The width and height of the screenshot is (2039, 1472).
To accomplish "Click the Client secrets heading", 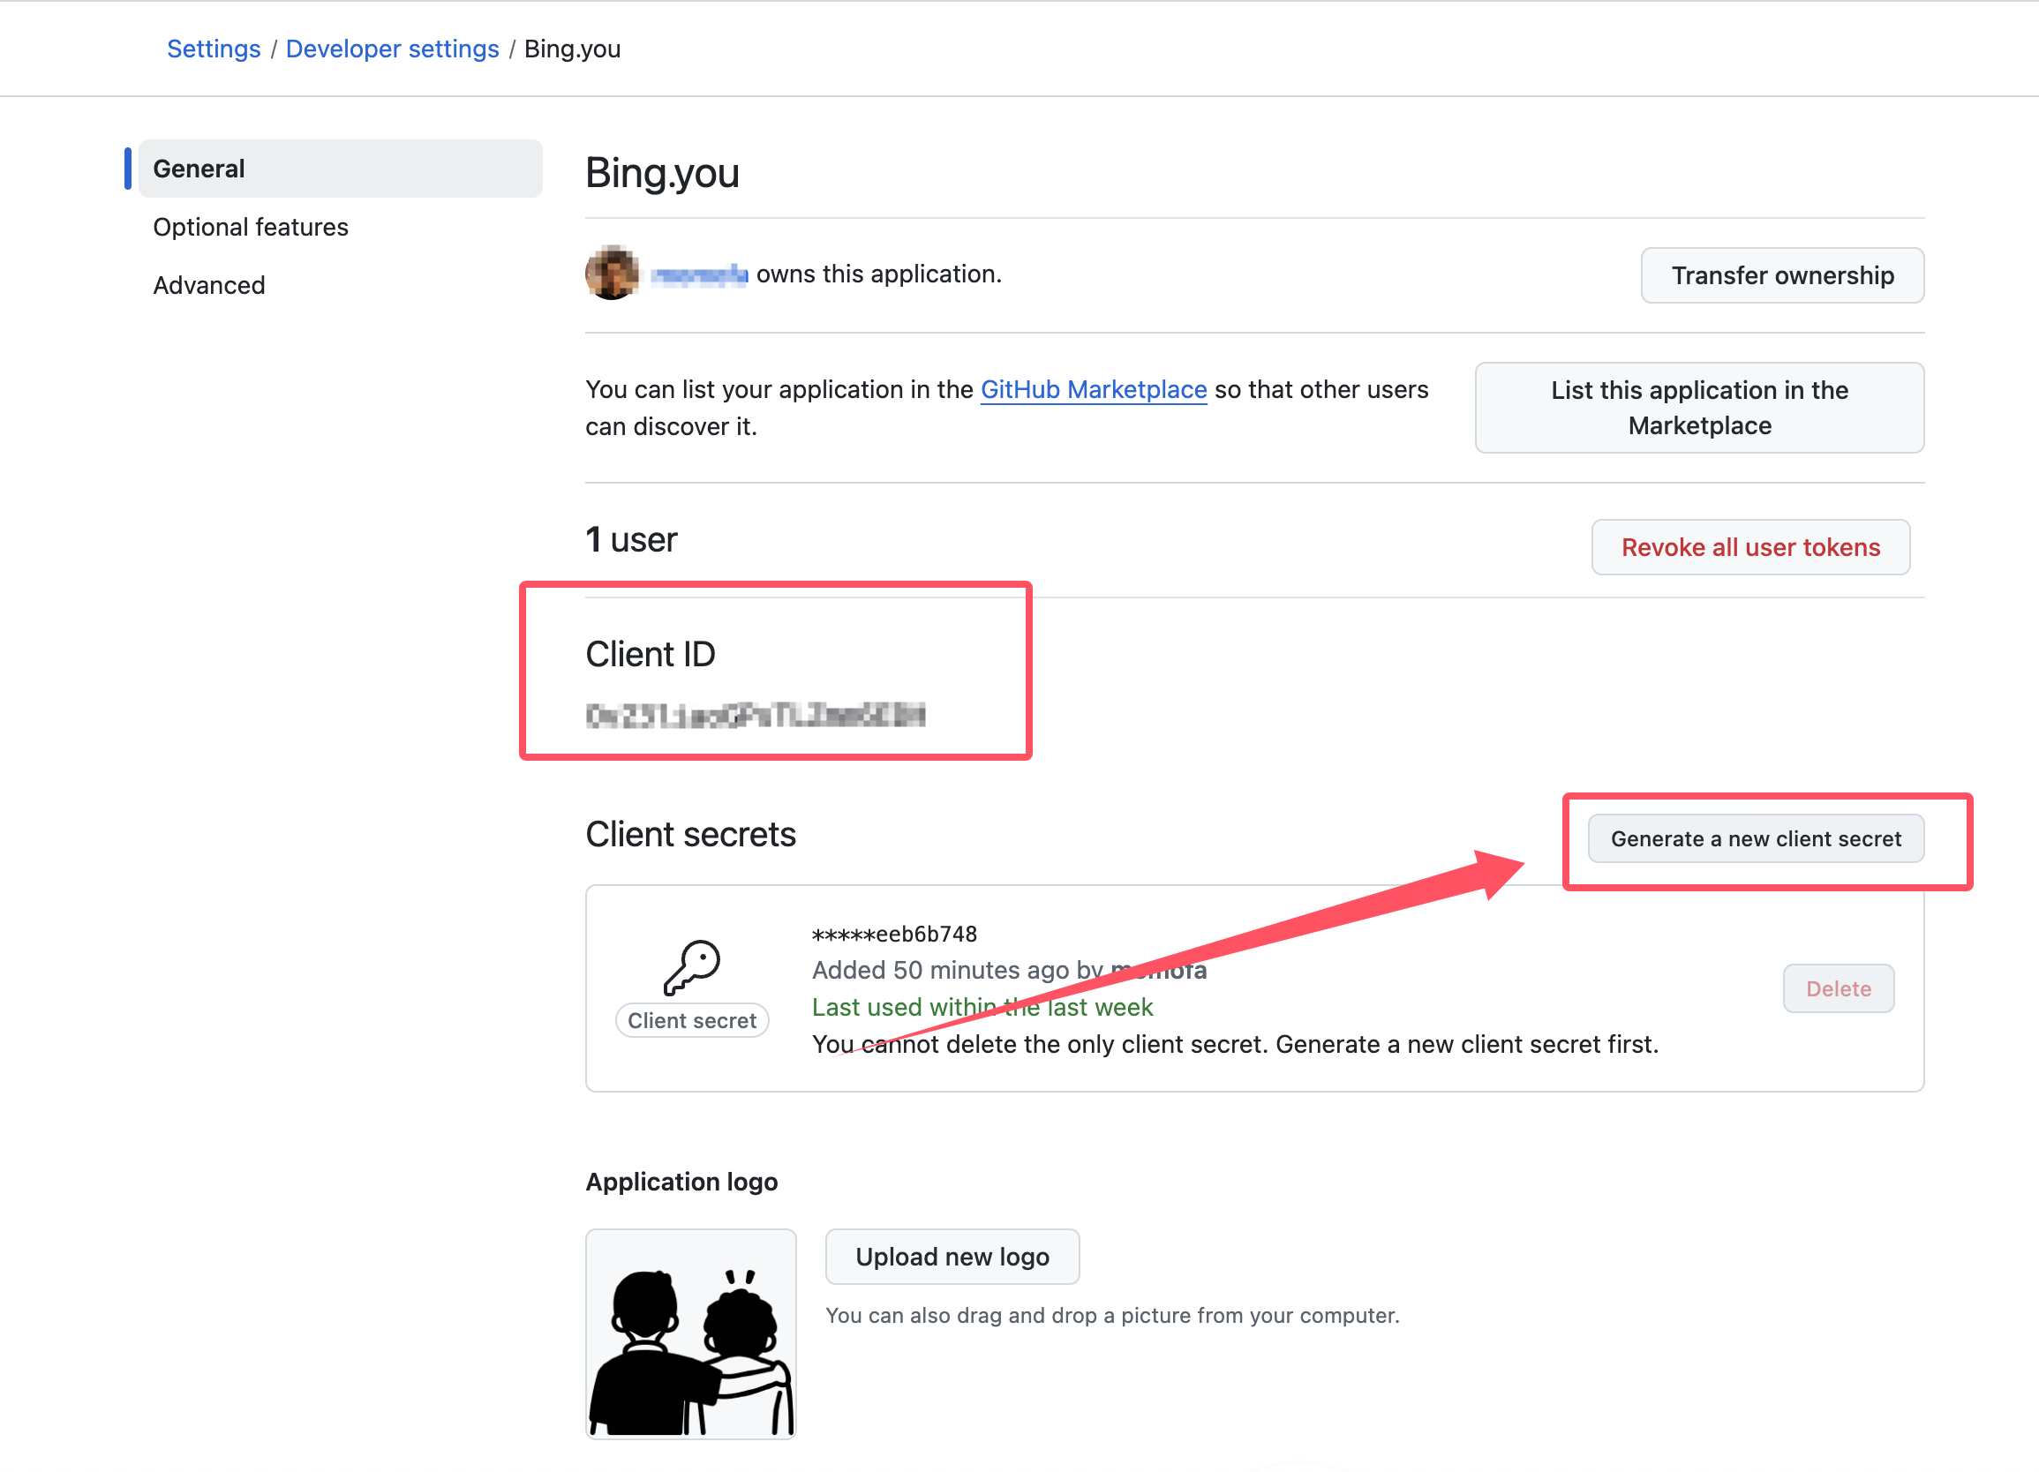I will (690, 834).
